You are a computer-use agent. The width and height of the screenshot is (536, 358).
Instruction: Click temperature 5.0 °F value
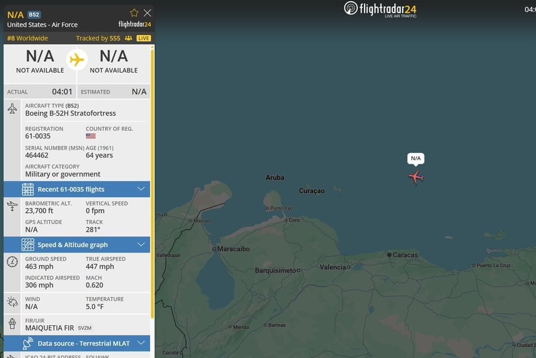[95, 307]
